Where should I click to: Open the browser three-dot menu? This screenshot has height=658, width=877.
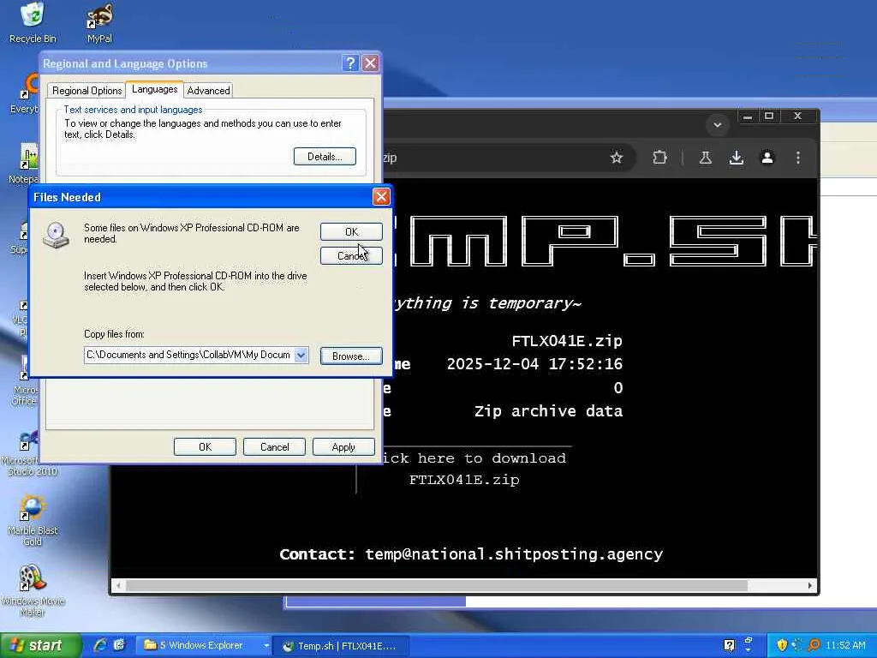pos(798,158)
